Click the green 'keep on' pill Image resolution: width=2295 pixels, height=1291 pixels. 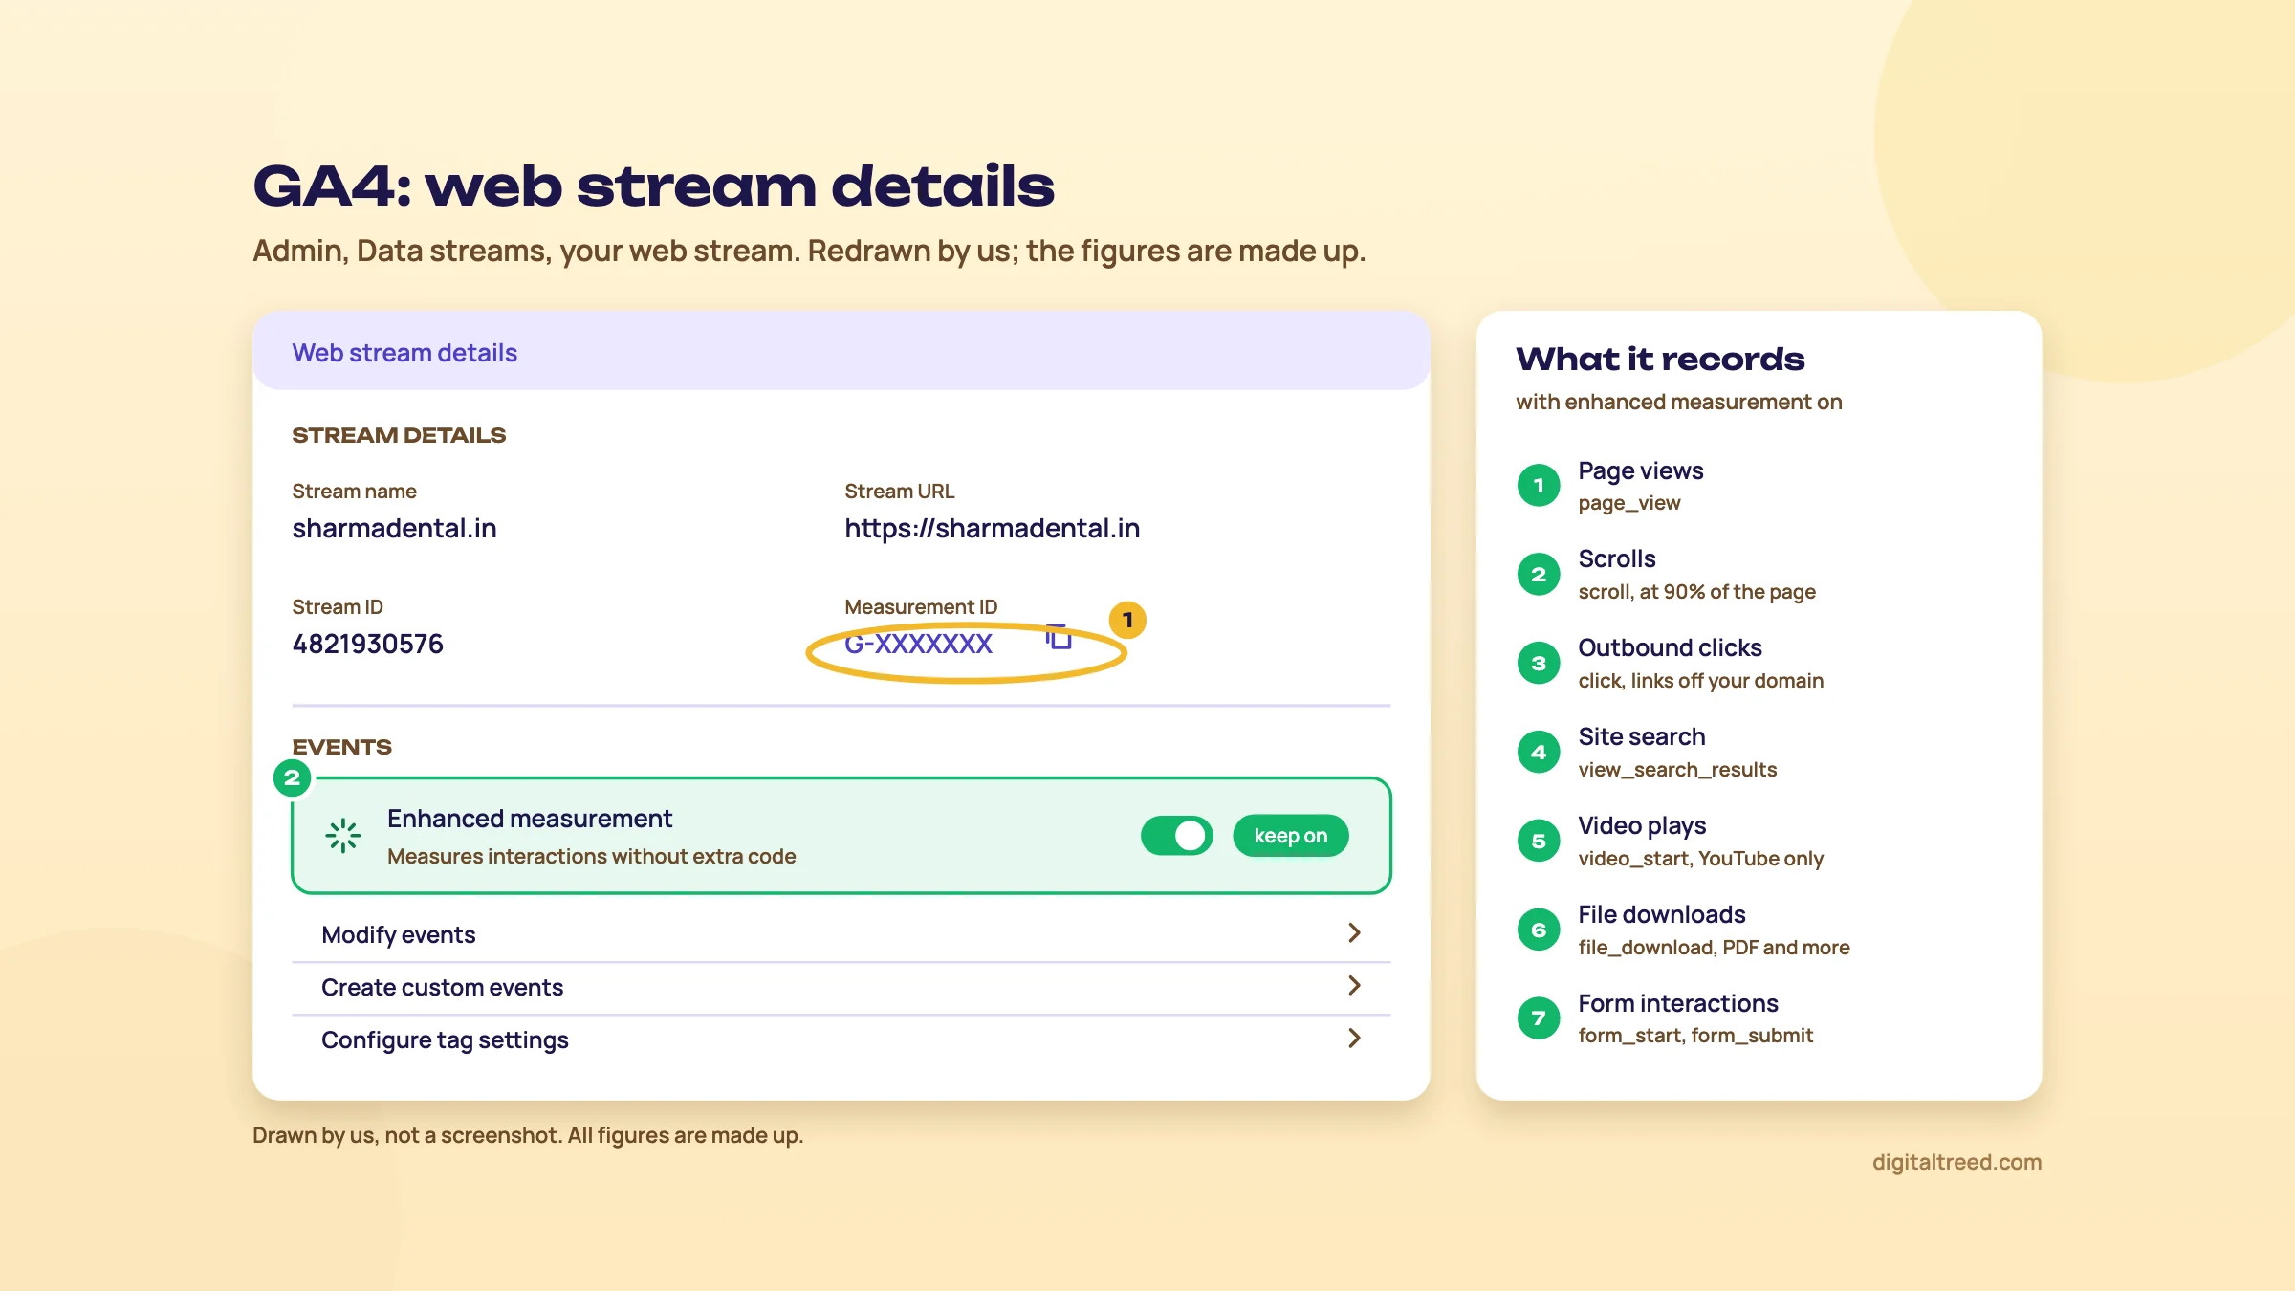(1290, 836)
